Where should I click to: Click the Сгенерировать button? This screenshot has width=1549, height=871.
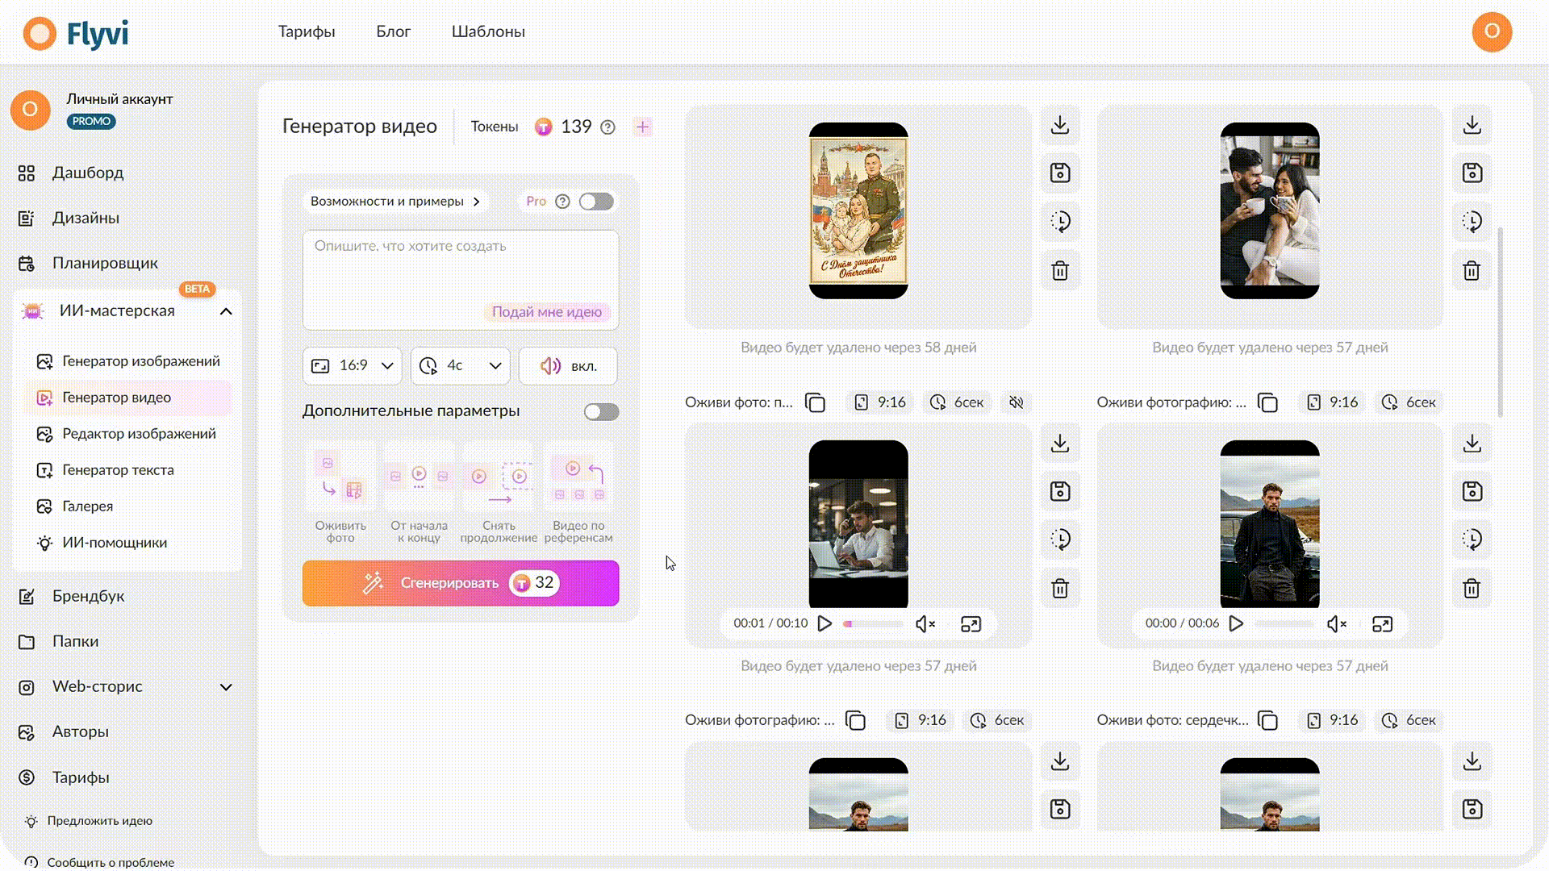461,583
